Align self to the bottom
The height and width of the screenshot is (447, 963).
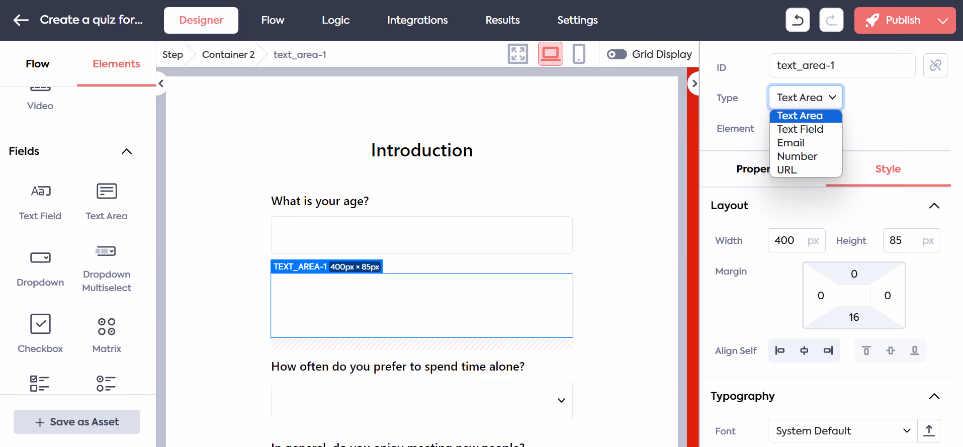[915, 350]
